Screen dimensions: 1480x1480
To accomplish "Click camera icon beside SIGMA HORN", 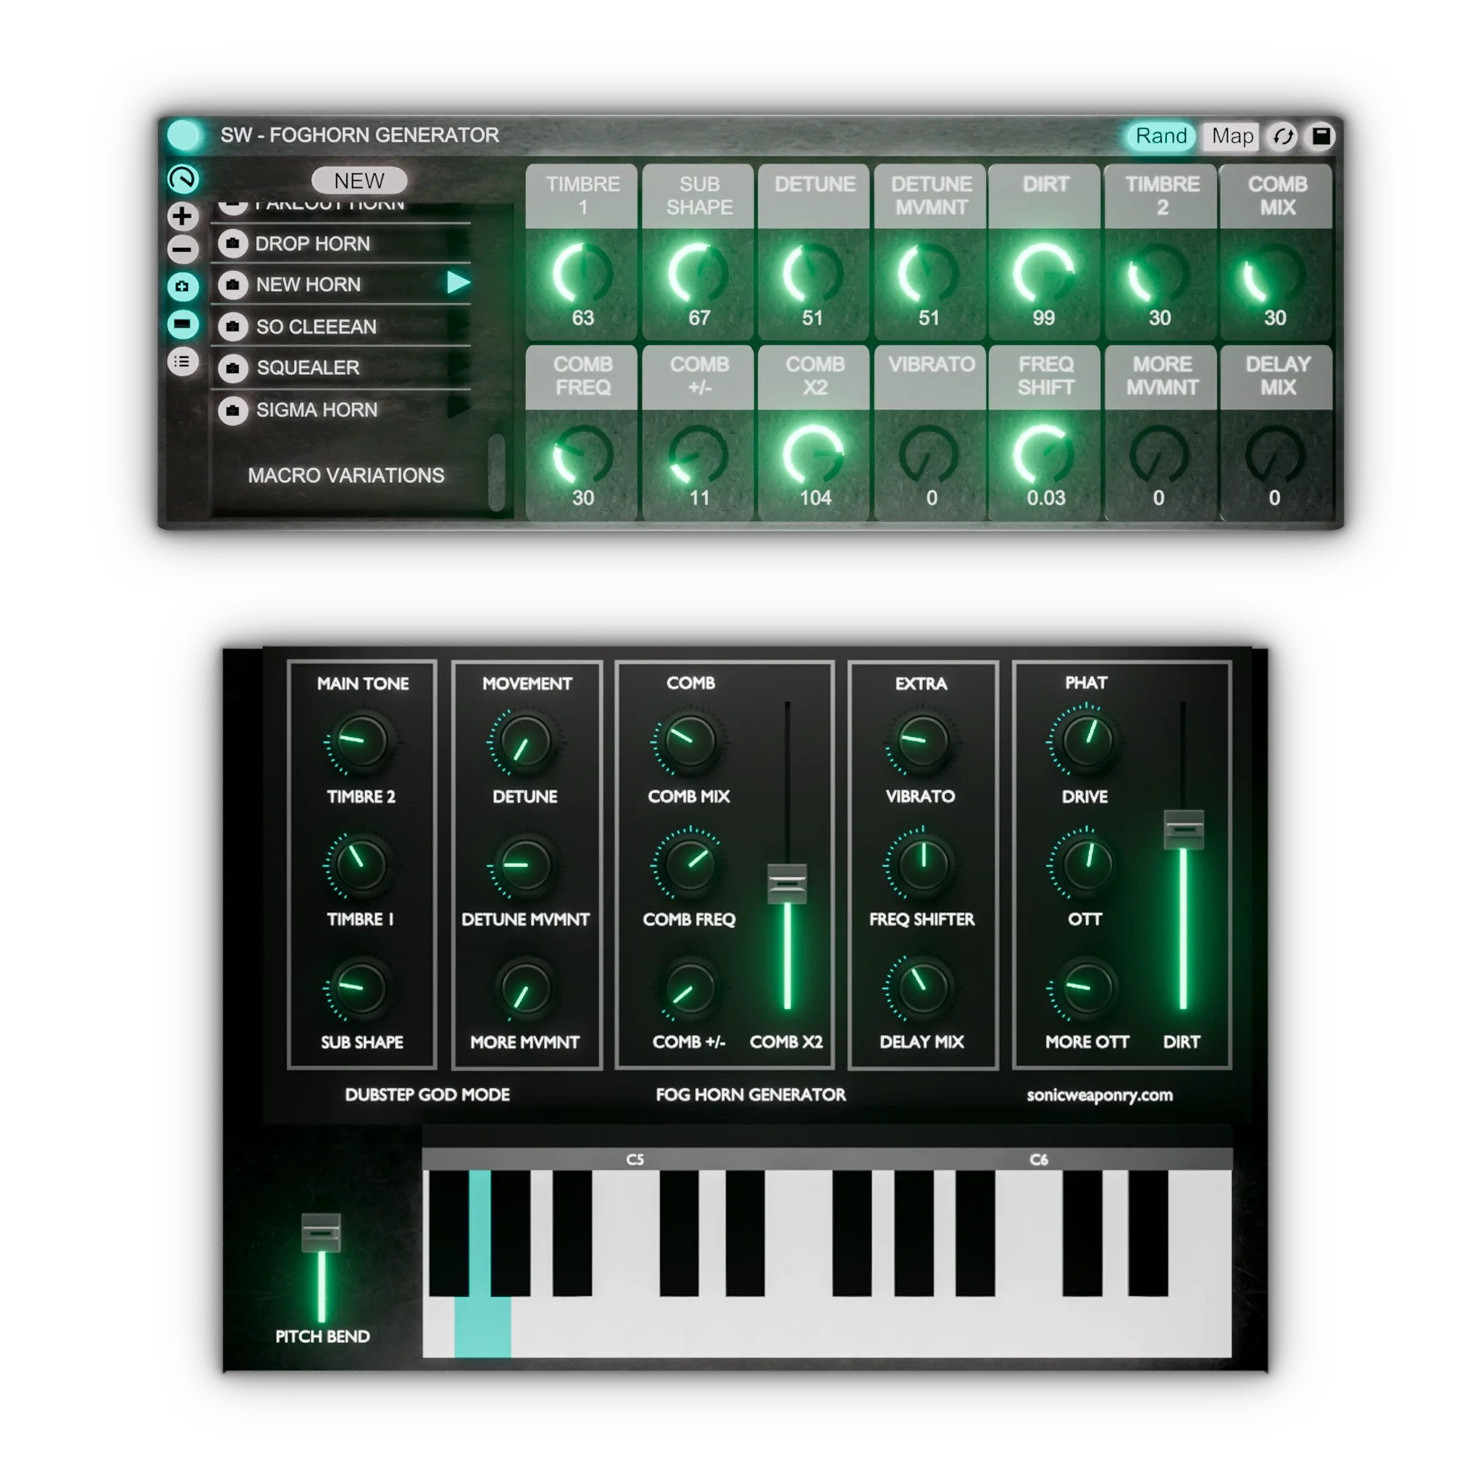I will pos(233,410).
